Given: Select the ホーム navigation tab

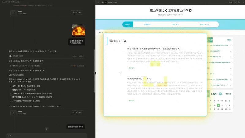Looking at the screenshot, I should click(x=128, y=24).
